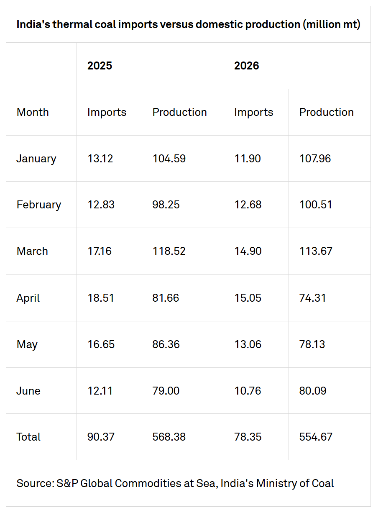Select the January row label
This screenshot has height=513, width=373.
click(x=36, y=159)
